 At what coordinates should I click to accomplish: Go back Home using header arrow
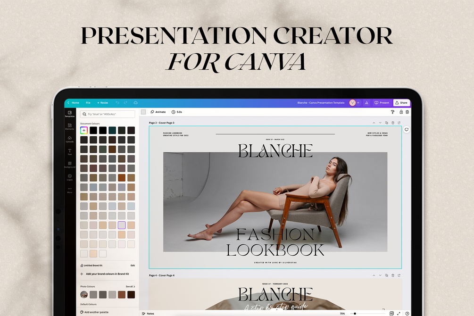(74, 103)
